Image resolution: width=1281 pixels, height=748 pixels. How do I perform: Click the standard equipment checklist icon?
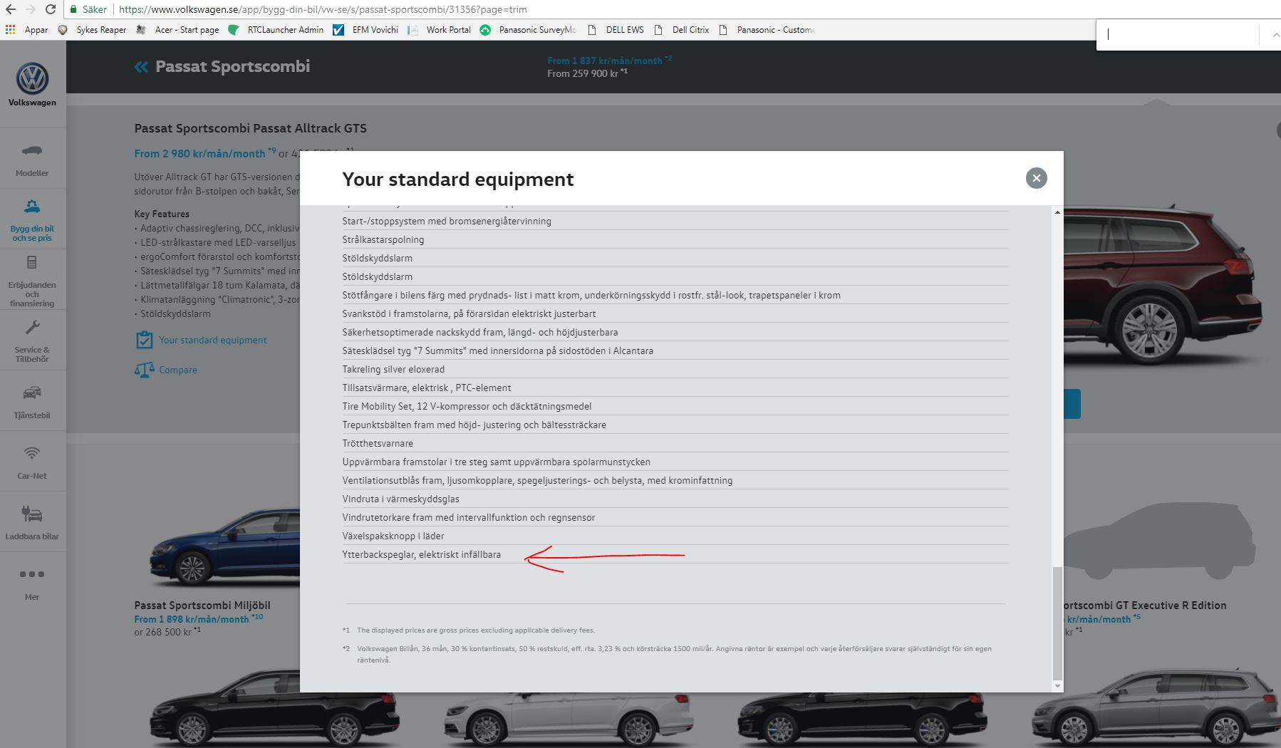144,340
